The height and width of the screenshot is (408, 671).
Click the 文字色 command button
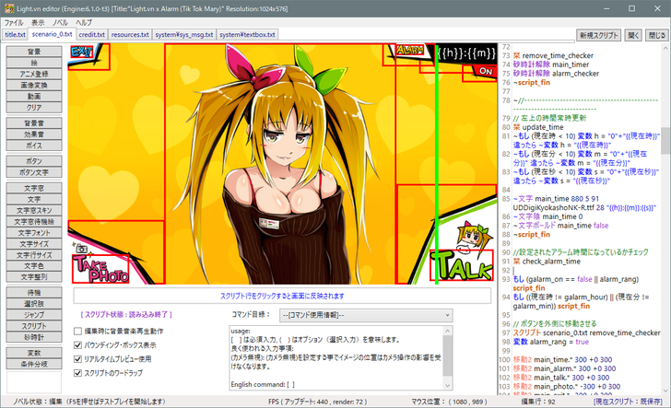coord(34,266)
